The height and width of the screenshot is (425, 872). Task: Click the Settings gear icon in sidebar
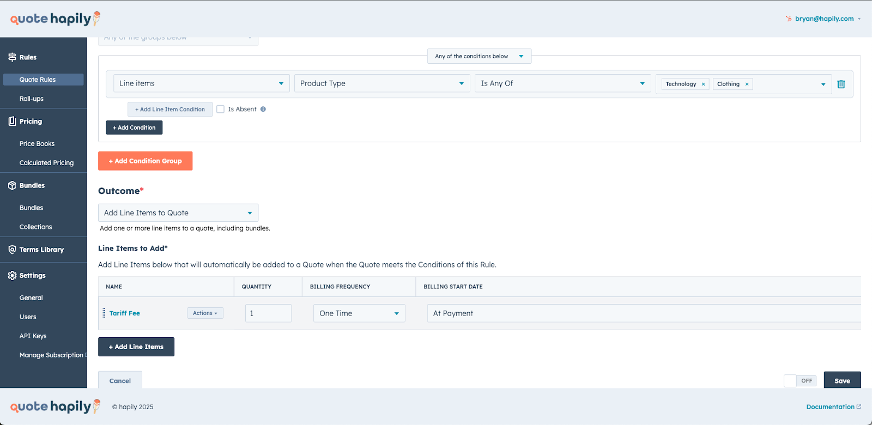point(12,276)
